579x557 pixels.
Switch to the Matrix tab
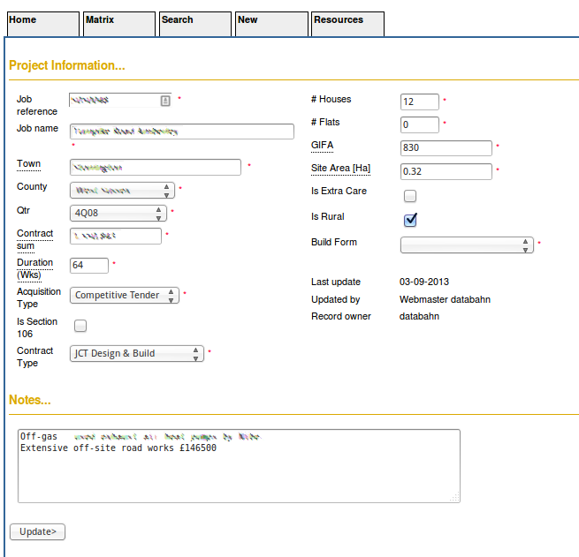pyautogui.click(x=119, y=24)
